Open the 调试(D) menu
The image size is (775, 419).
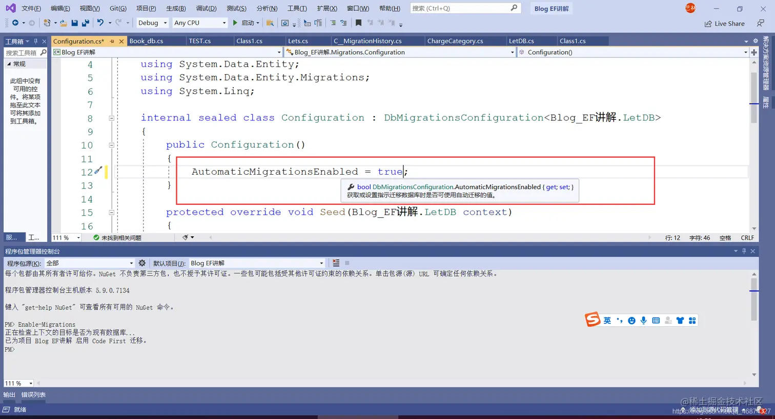pos(206,8)
